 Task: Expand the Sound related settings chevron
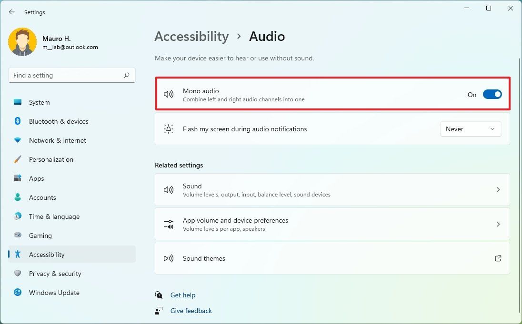pyautogui.click(x=498, y=190)
